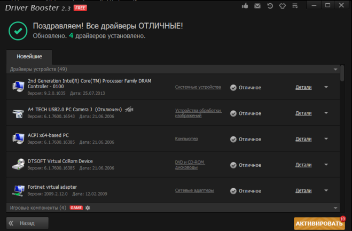352x231 pixels.
Task: Go back with the Назад button
Action: click(x=27, y=223)
